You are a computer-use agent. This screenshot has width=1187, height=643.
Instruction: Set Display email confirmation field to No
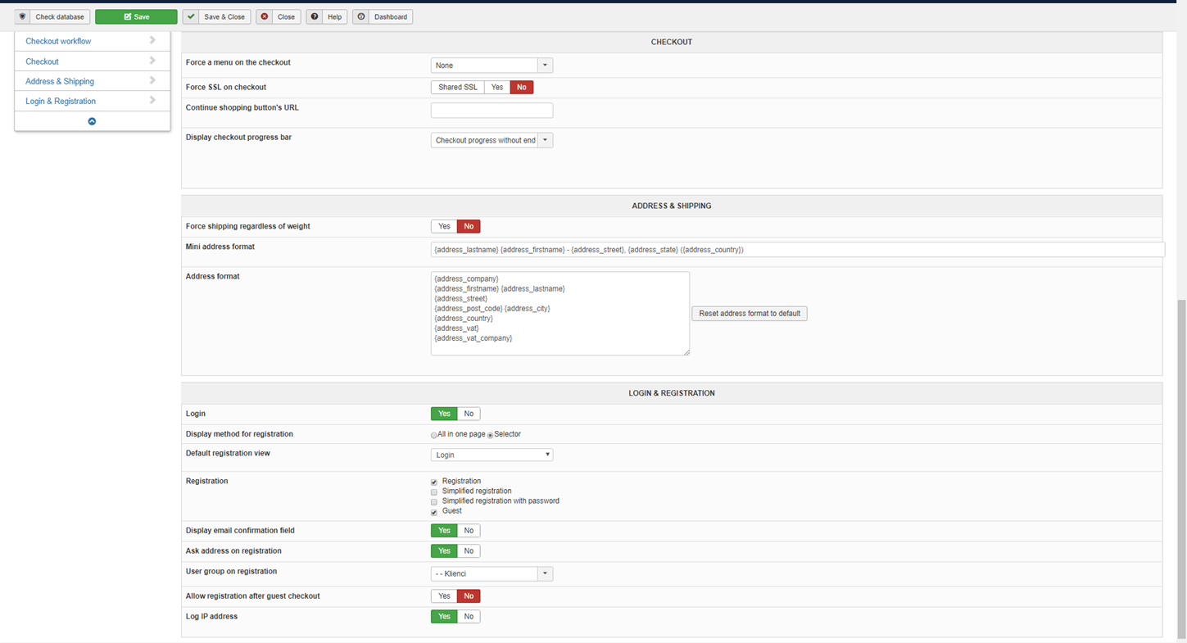tap(469, 531)
